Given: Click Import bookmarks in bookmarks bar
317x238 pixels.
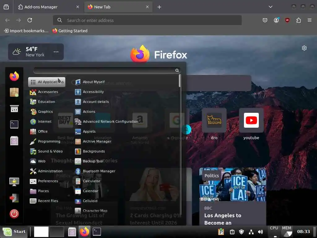Looking at the screenshot, I should 26,31.
